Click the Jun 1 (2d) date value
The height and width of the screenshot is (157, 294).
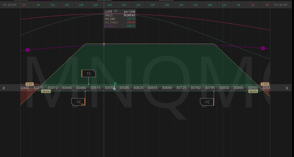(129, 11)
